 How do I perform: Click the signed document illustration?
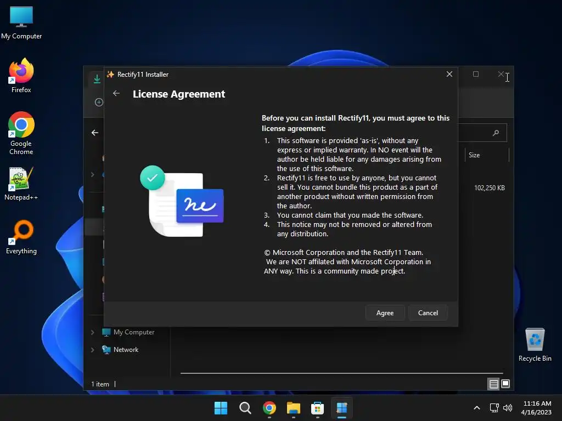[x=182, y=201]
